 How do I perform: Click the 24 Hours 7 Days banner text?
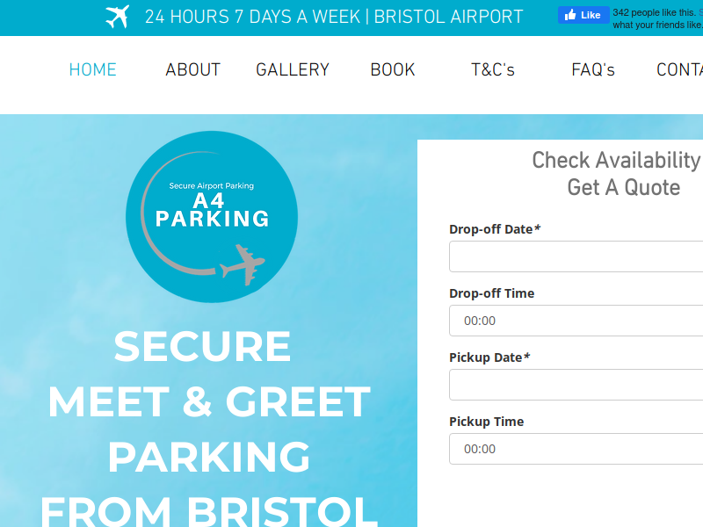[x=334, y=17]
